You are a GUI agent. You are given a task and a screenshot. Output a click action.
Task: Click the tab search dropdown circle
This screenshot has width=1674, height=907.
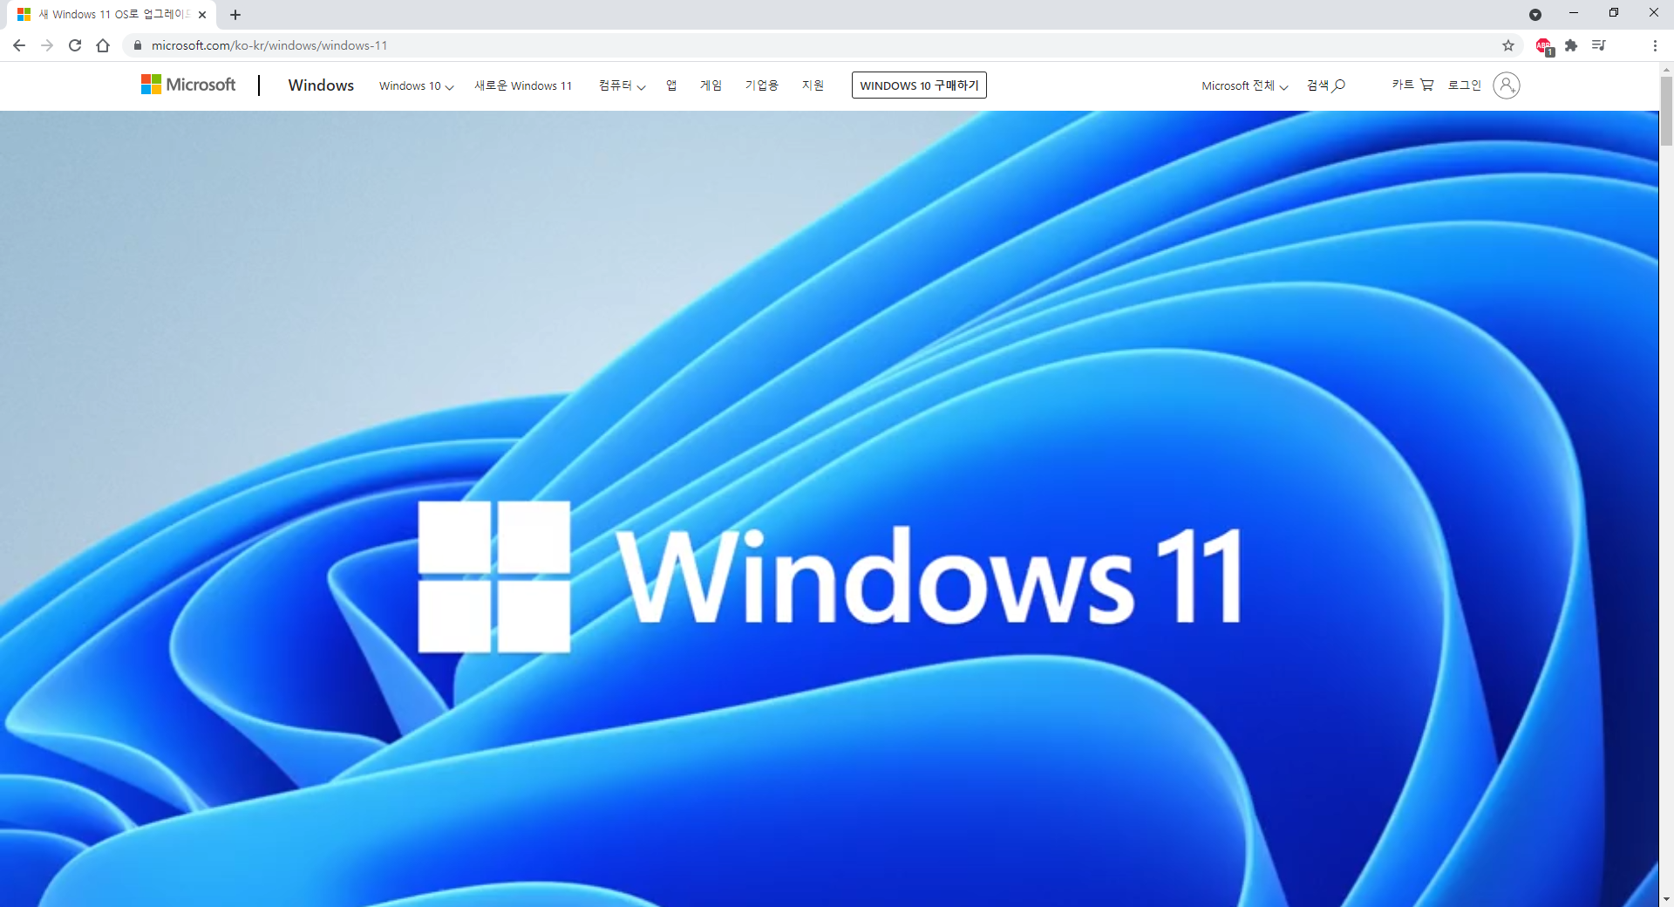[1535, 15]
